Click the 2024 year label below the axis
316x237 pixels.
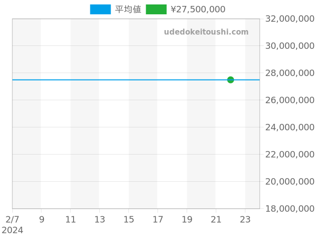point(12,230)
